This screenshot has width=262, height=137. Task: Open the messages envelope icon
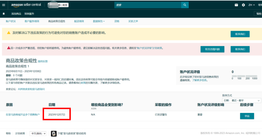click(x=236, y=5)
